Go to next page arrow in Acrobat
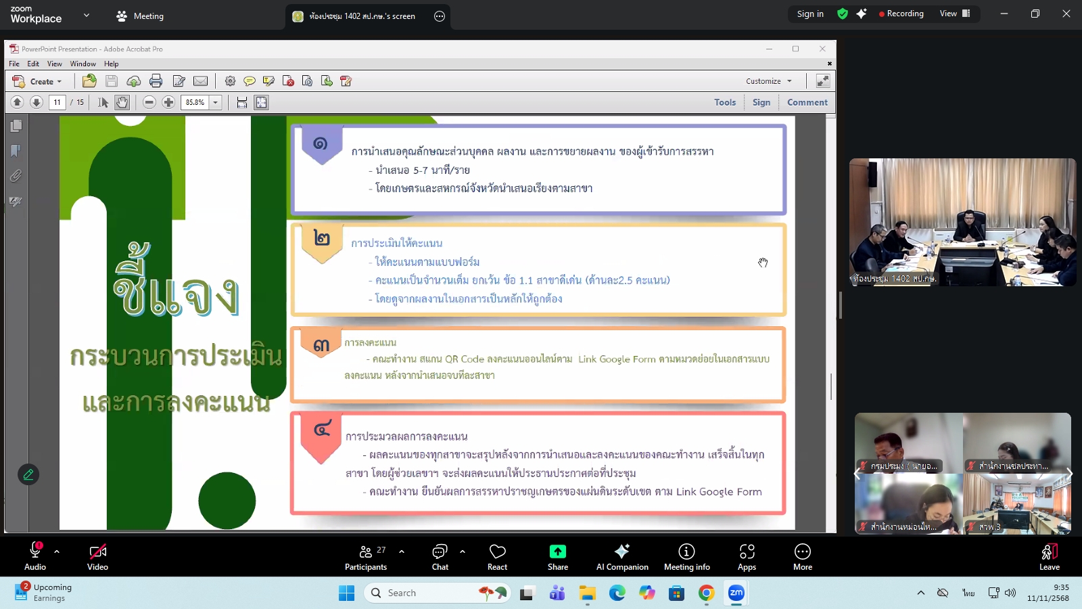Image resolution: width=1082 pixels, height=609 pixels. pos(37,102)
